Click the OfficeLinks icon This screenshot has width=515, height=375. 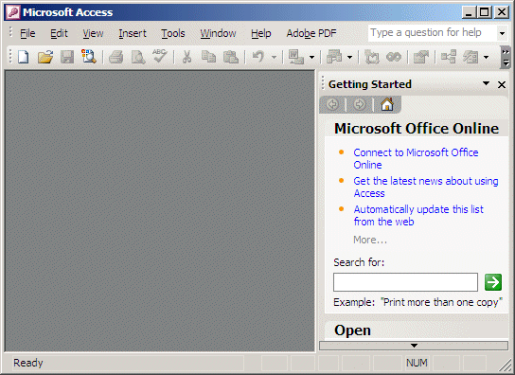coord(296,57)
